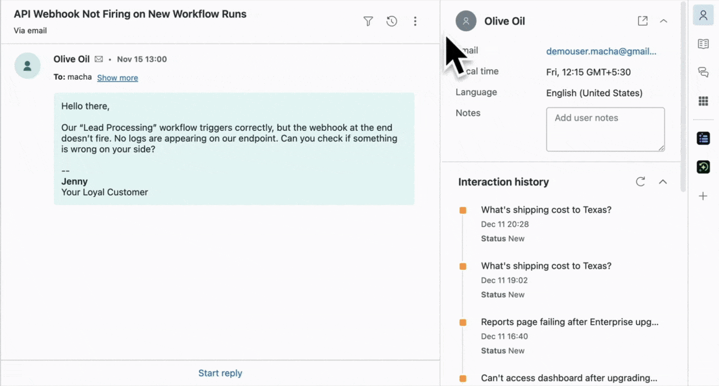Open the Apps grid sidebar icon
Viewport: 719px width, 386px height.
pyautogui.click(x=703, y=101)
